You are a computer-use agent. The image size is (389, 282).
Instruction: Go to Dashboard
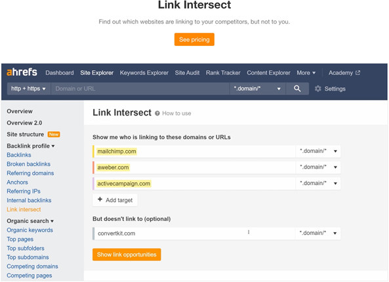[60, 73]
